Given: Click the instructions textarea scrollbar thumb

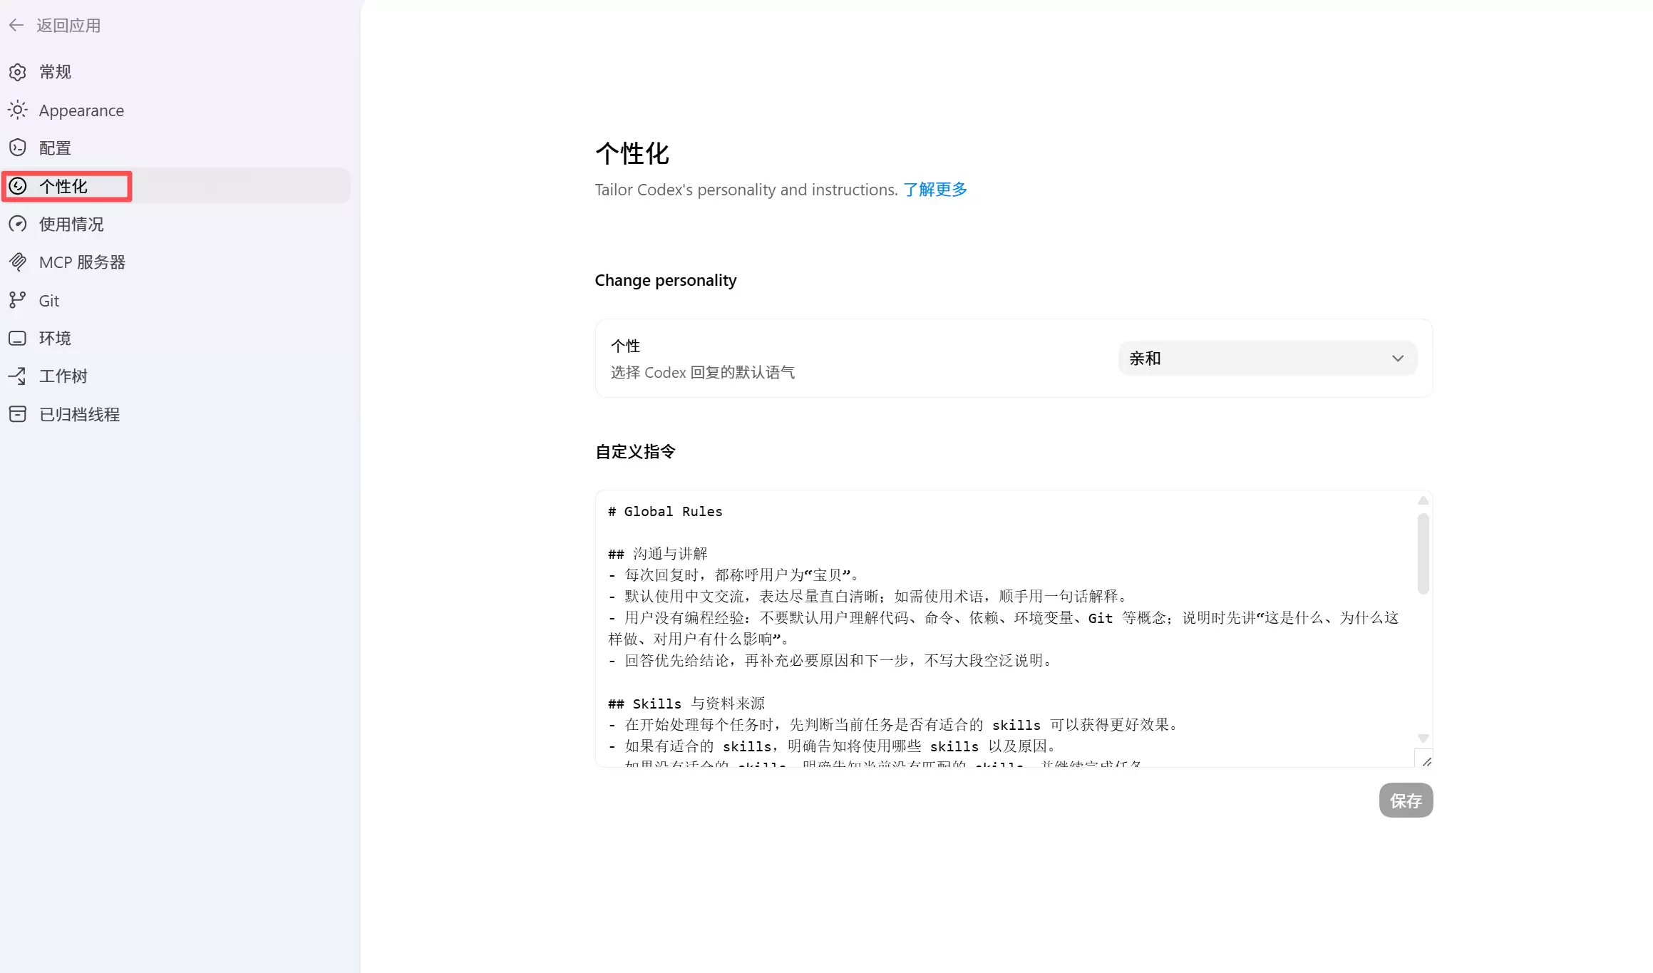Looking at the screenshot, I should [x=1423, y=554].
